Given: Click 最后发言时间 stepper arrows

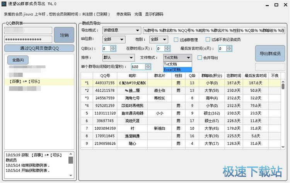Looking at the screenshot, I should click(229, 48).
